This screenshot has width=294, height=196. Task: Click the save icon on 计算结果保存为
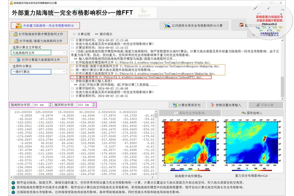tap(175, 105)
